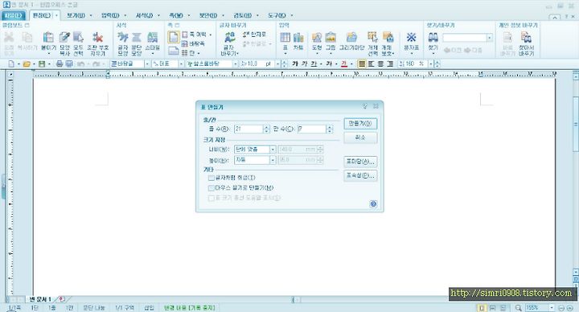Click the portrait page orientation icon

pyautogui.click(x=174, y=37)
